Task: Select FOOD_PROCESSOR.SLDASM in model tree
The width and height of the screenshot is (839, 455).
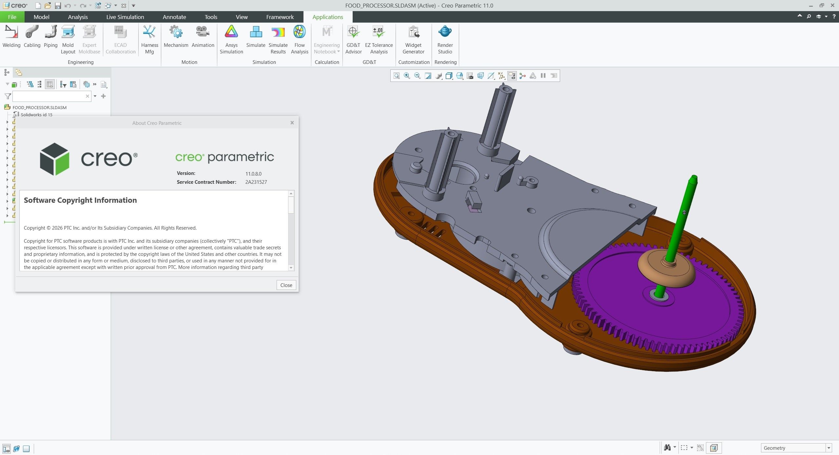Action: coord(39,107)
